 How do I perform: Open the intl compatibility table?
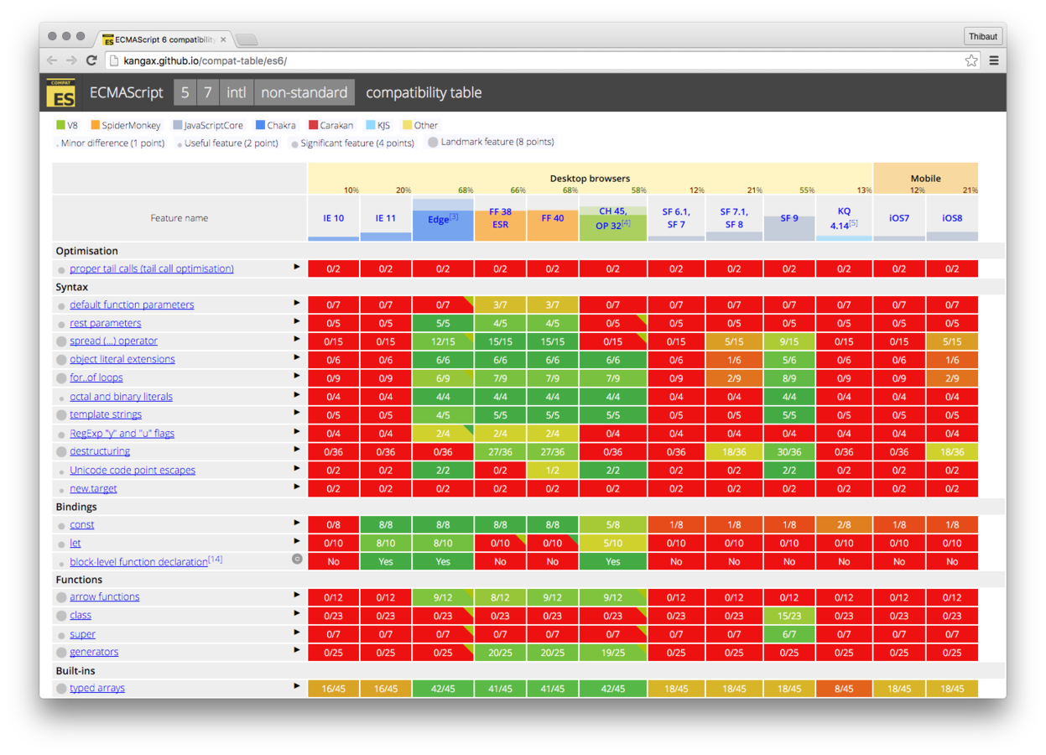coord(237,92)
